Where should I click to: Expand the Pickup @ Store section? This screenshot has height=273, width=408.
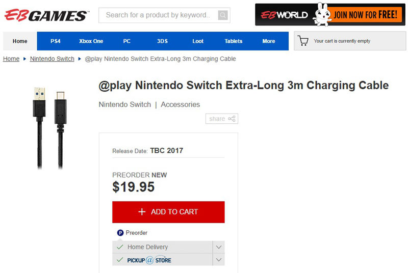(218, 260)
